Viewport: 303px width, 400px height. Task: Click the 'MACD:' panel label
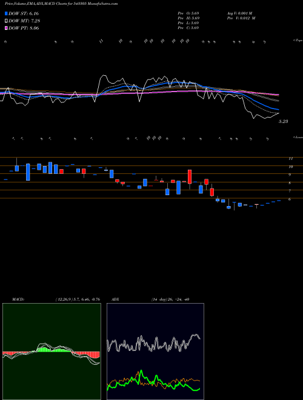(18, 299)
